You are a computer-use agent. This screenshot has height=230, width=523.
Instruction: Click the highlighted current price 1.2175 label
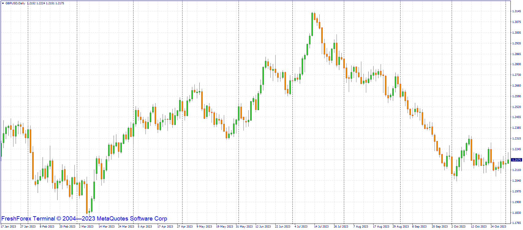click(x=517, y=160)
